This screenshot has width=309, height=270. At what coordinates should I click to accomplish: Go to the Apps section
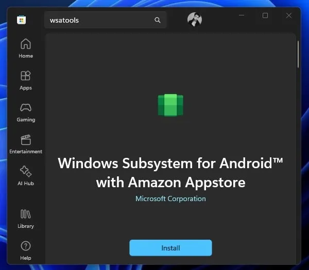click(x=26, y=80)
